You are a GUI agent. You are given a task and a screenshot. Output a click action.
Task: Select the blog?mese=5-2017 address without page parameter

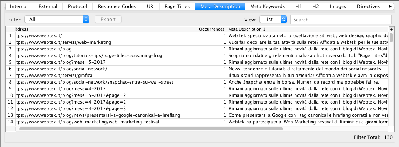coord(107,62)
